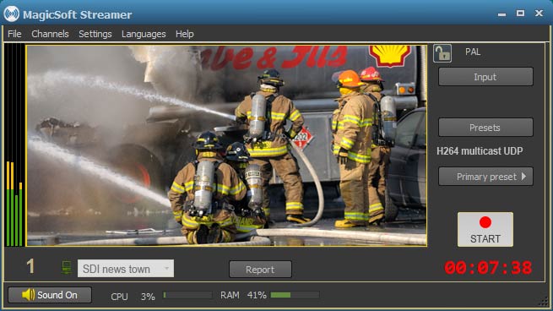
Task: Open the Settings menu
Action: point(95,34)
